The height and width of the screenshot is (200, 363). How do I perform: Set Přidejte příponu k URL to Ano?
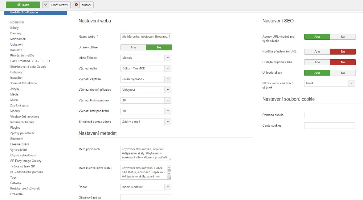pyautogui.click(x=317, y=62)
